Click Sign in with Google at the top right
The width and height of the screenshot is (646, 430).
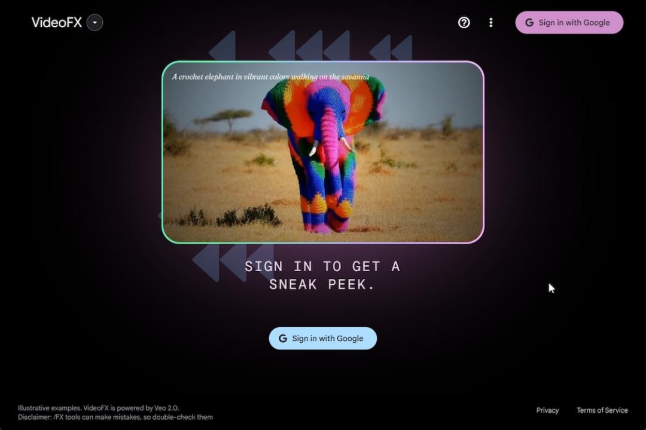tap(569, 22)
